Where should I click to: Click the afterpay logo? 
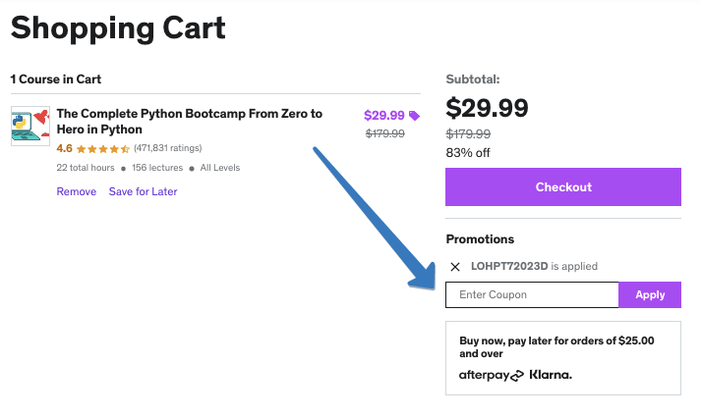pos(491,375)
